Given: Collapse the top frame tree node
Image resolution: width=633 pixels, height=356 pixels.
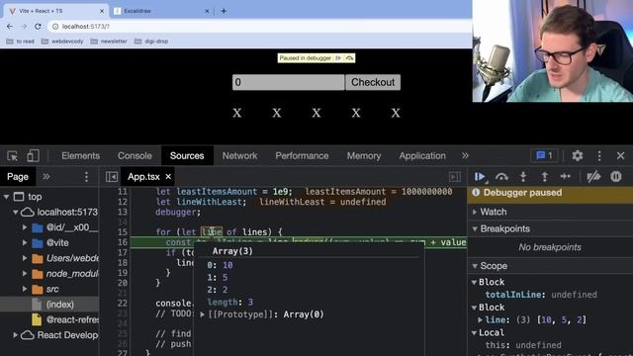Looking at the screenshot, I should point(7,197).
